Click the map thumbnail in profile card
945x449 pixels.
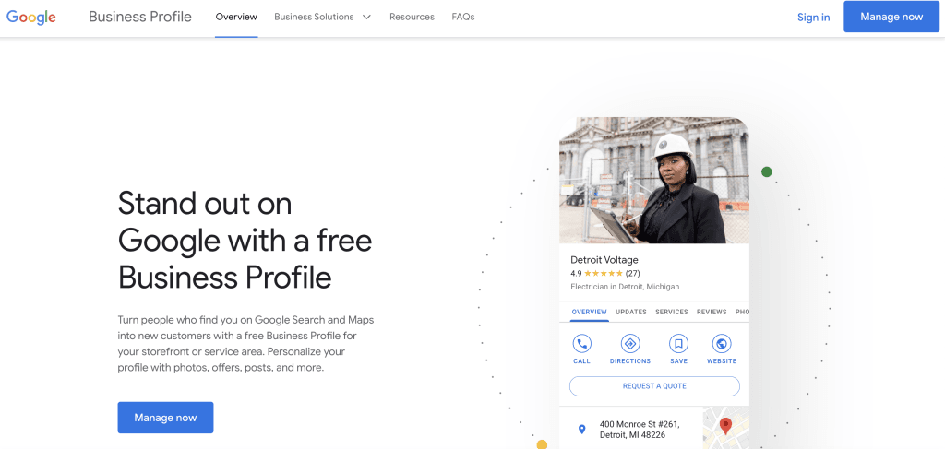(726, 427)
